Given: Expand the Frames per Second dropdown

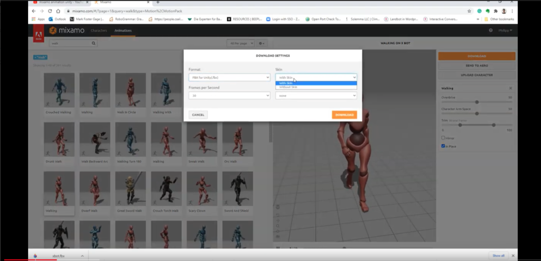Looking at the screenshot, I should click(229, 96).
